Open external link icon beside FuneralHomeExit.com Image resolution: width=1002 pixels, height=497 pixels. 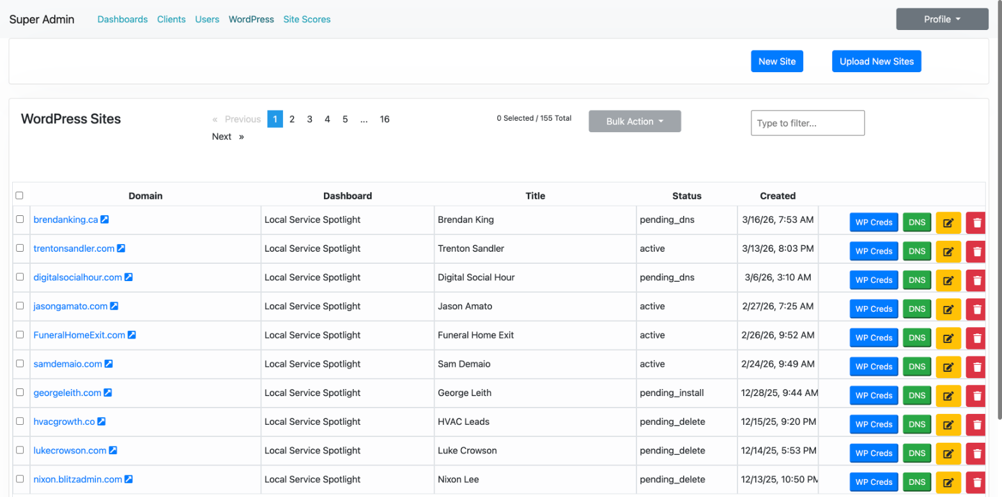[x=132, y=335]
